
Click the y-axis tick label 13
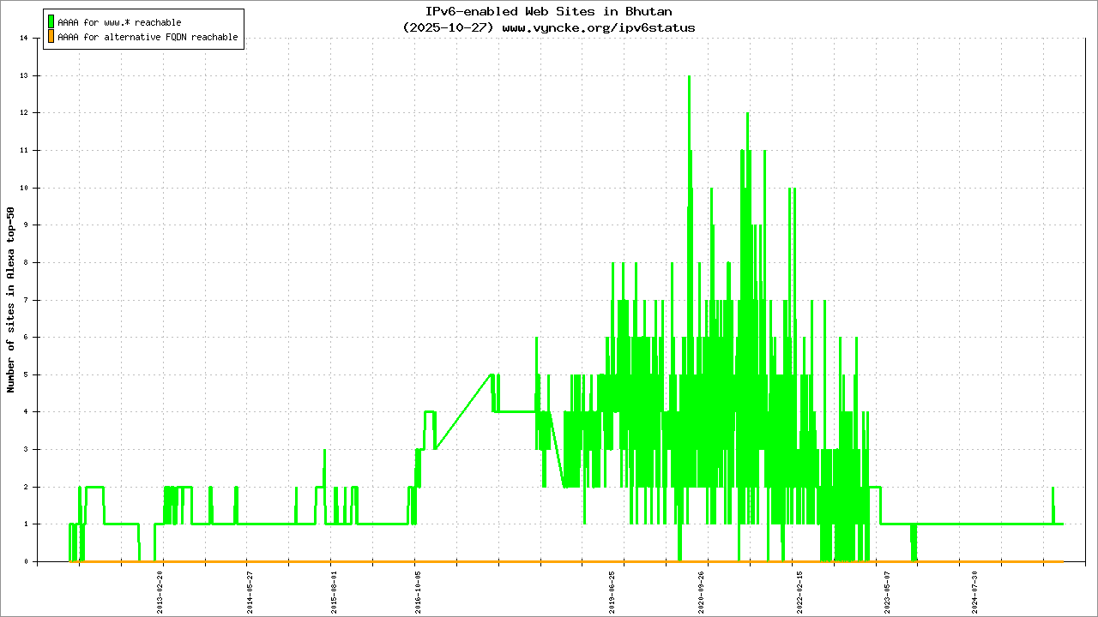pyautogui.click(x=25, y=75)
